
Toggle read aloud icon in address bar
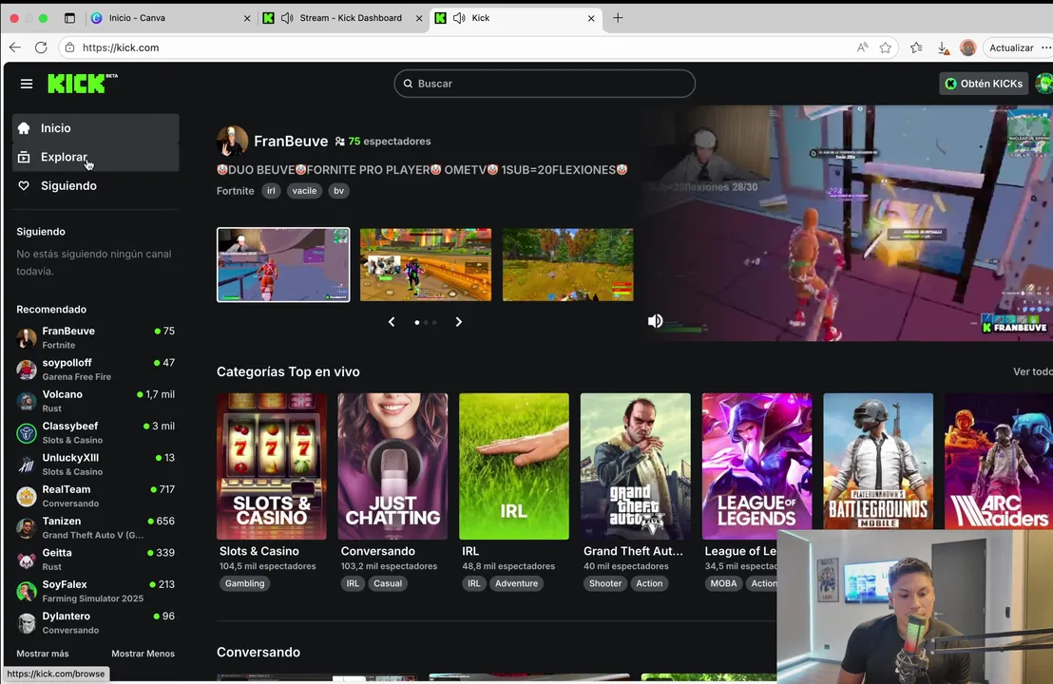point(862,47)
